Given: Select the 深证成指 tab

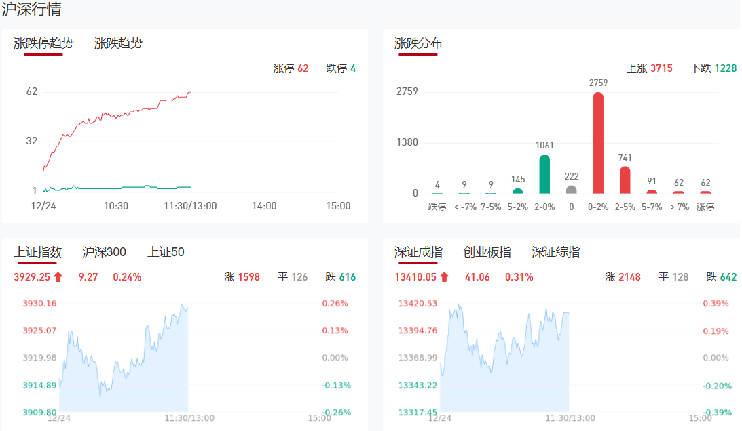Looking at the screenshot, I should pyautogui.click(x=418, y=252).
